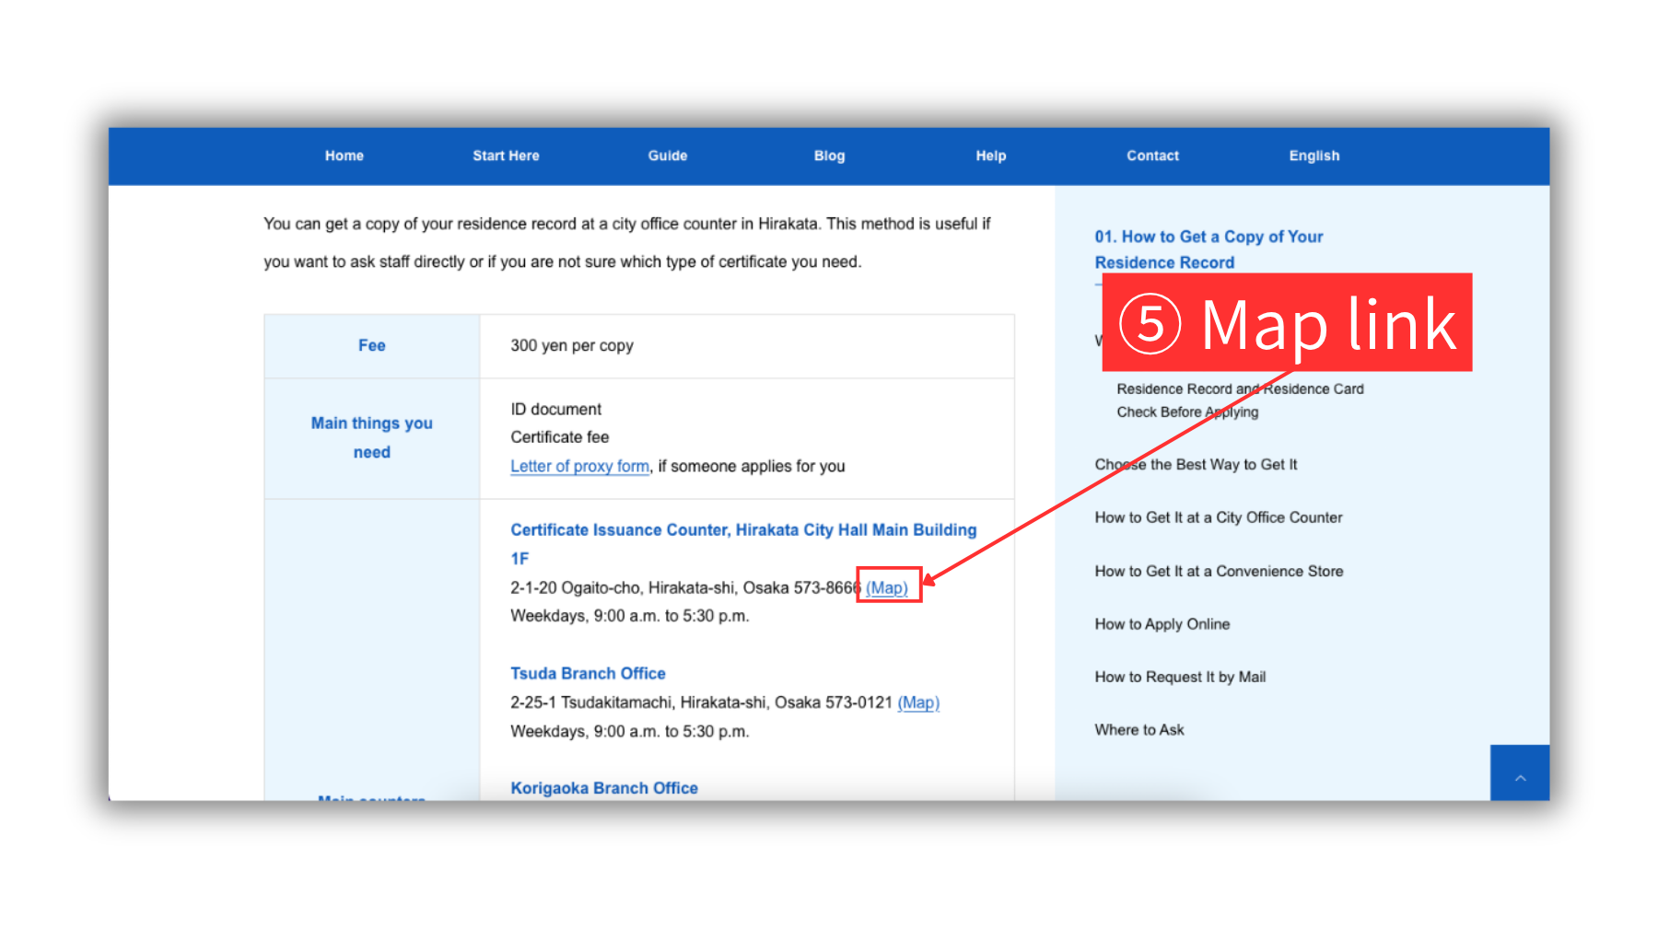Open the Map link for Tsuda Branch Office
The width and height of the screenshot is (1658, 928).
tap(918, 702)
